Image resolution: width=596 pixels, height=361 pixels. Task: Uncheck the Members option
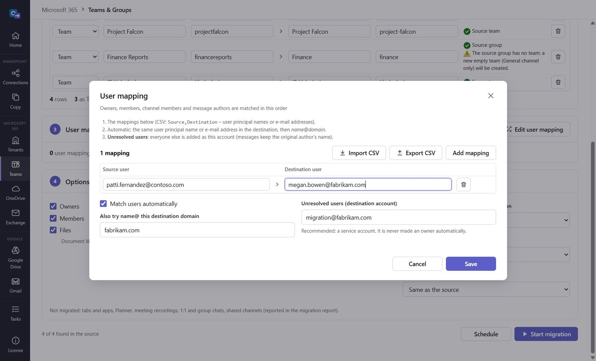pyautogui.click(x=53, y=218)
